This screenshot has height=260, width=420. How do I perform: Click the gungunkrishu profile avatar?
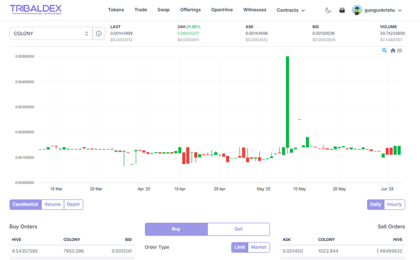click(357, 10)
